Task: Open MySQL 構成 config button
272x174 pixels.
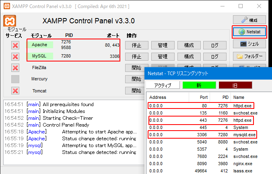Action: pyautogui.click(x=189, y=57)
